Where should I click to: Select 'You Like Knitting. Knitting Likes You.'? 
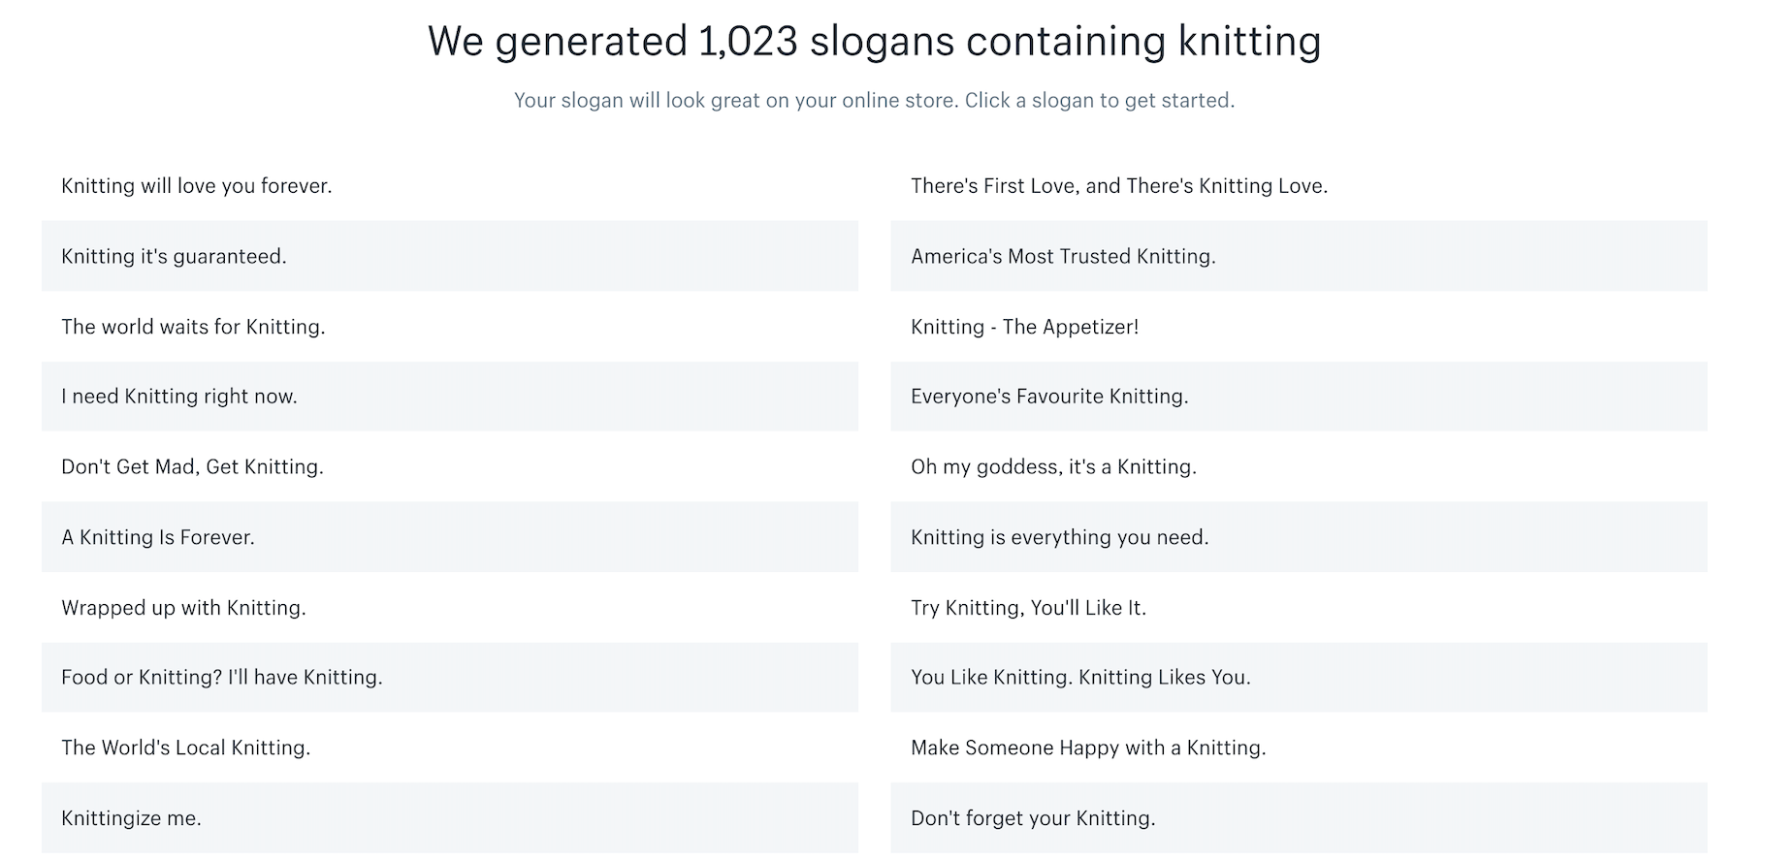coord(1080,678)
